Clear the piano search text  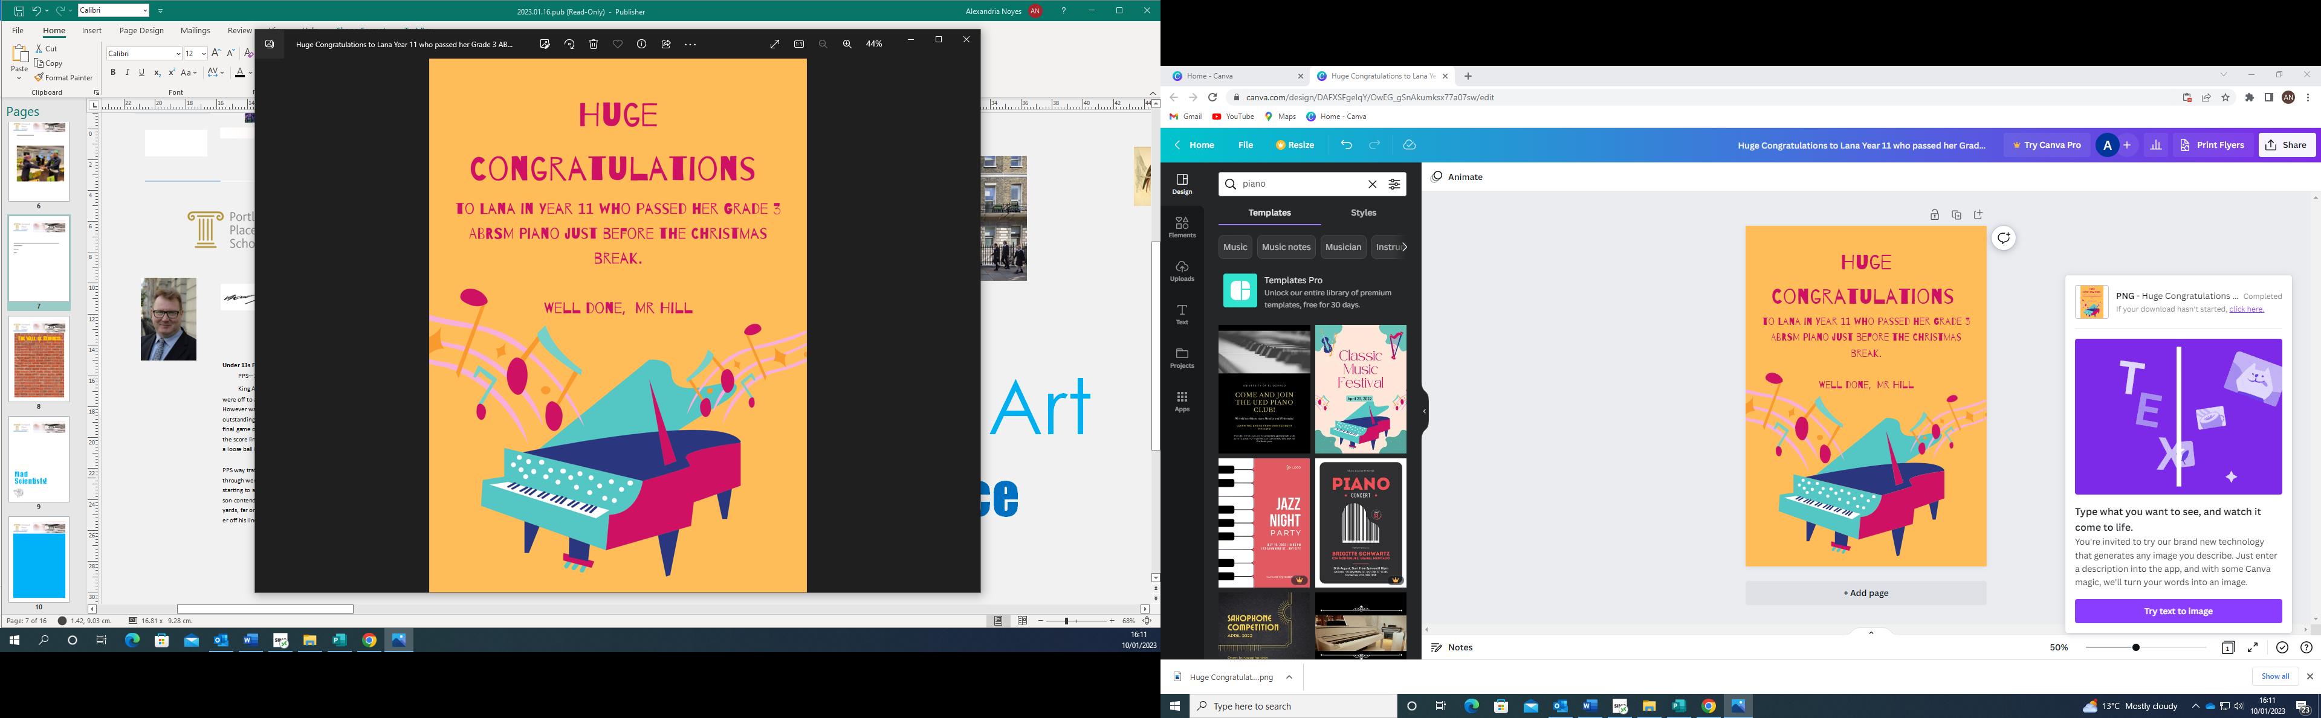click(x=1372, y=184)
